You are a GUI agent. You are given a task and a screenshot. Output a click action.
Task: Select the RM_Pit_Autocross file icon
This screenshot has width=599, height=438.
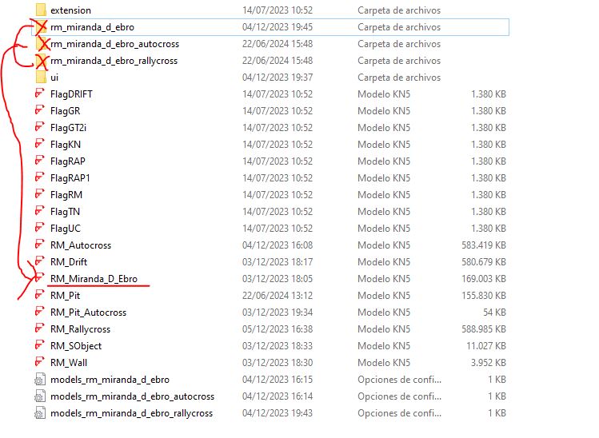pos(40,312)
